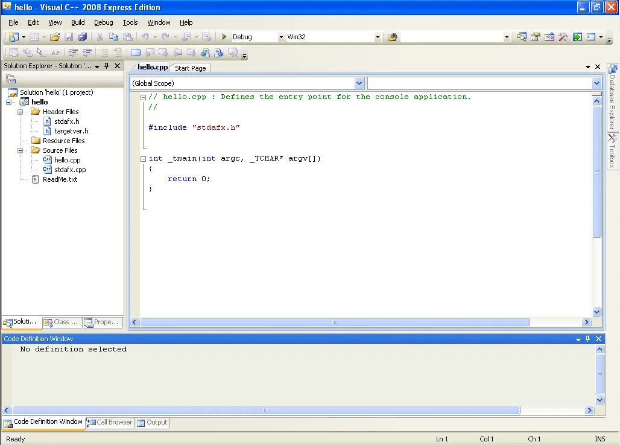Pin the Solution Explorer panel
The image size is (620, 445).
(x=106, y=66)
